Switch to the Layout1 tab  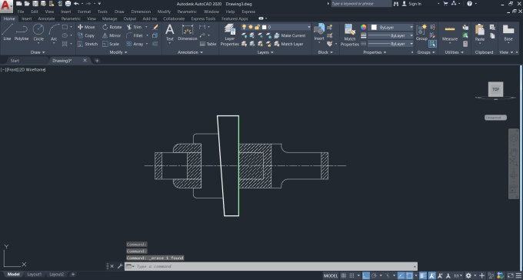coord(35,275)
